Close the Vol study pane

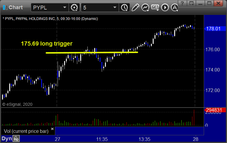click(52, 129)
